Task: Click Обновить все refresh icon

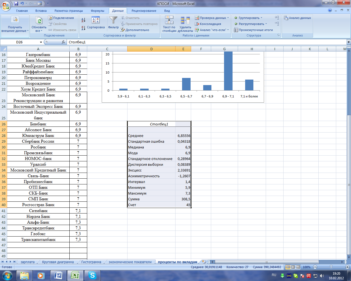Action: tap(39, 21)
